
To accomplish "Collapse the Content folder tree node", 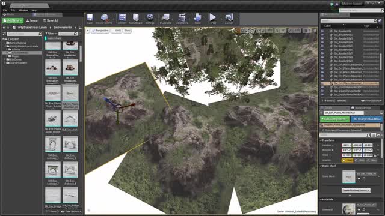I will [x=4, y=39].
